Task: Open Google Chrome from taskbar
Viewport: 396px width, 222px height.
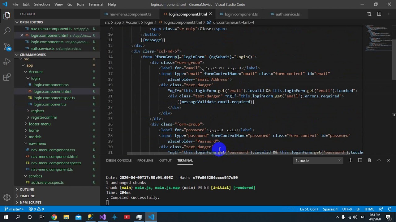Action: point(54,217)
